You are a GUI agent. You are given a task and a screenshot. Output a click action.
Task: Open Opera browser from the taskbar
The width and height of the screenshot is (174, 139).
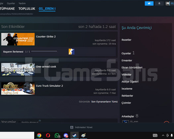tap(48, 135)
